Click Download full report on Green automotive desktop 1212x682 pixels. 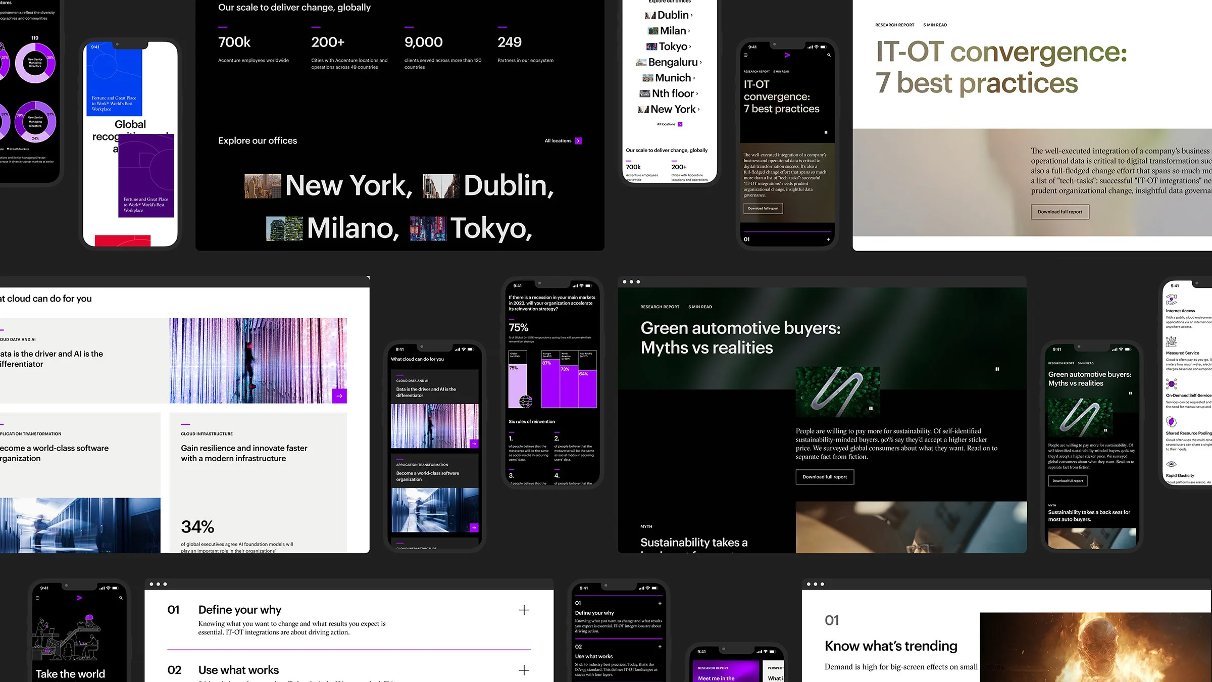[825, 477]
